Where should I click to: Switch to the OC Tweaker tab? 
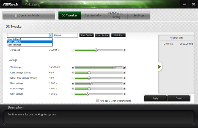(x=70, y=15)
